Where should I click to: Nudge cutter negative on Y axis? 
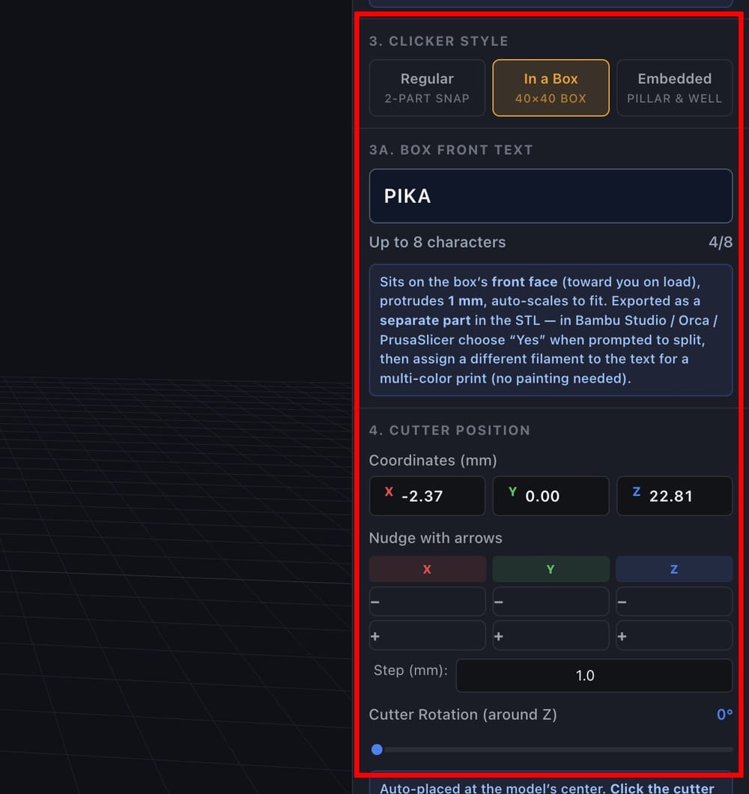point(551,601)
